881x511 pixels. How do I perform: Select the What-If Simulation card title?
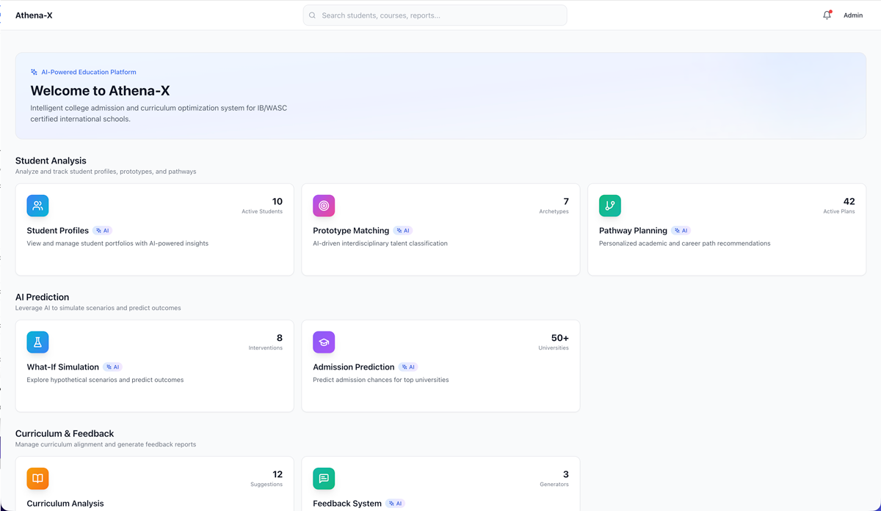coord(62,367)
